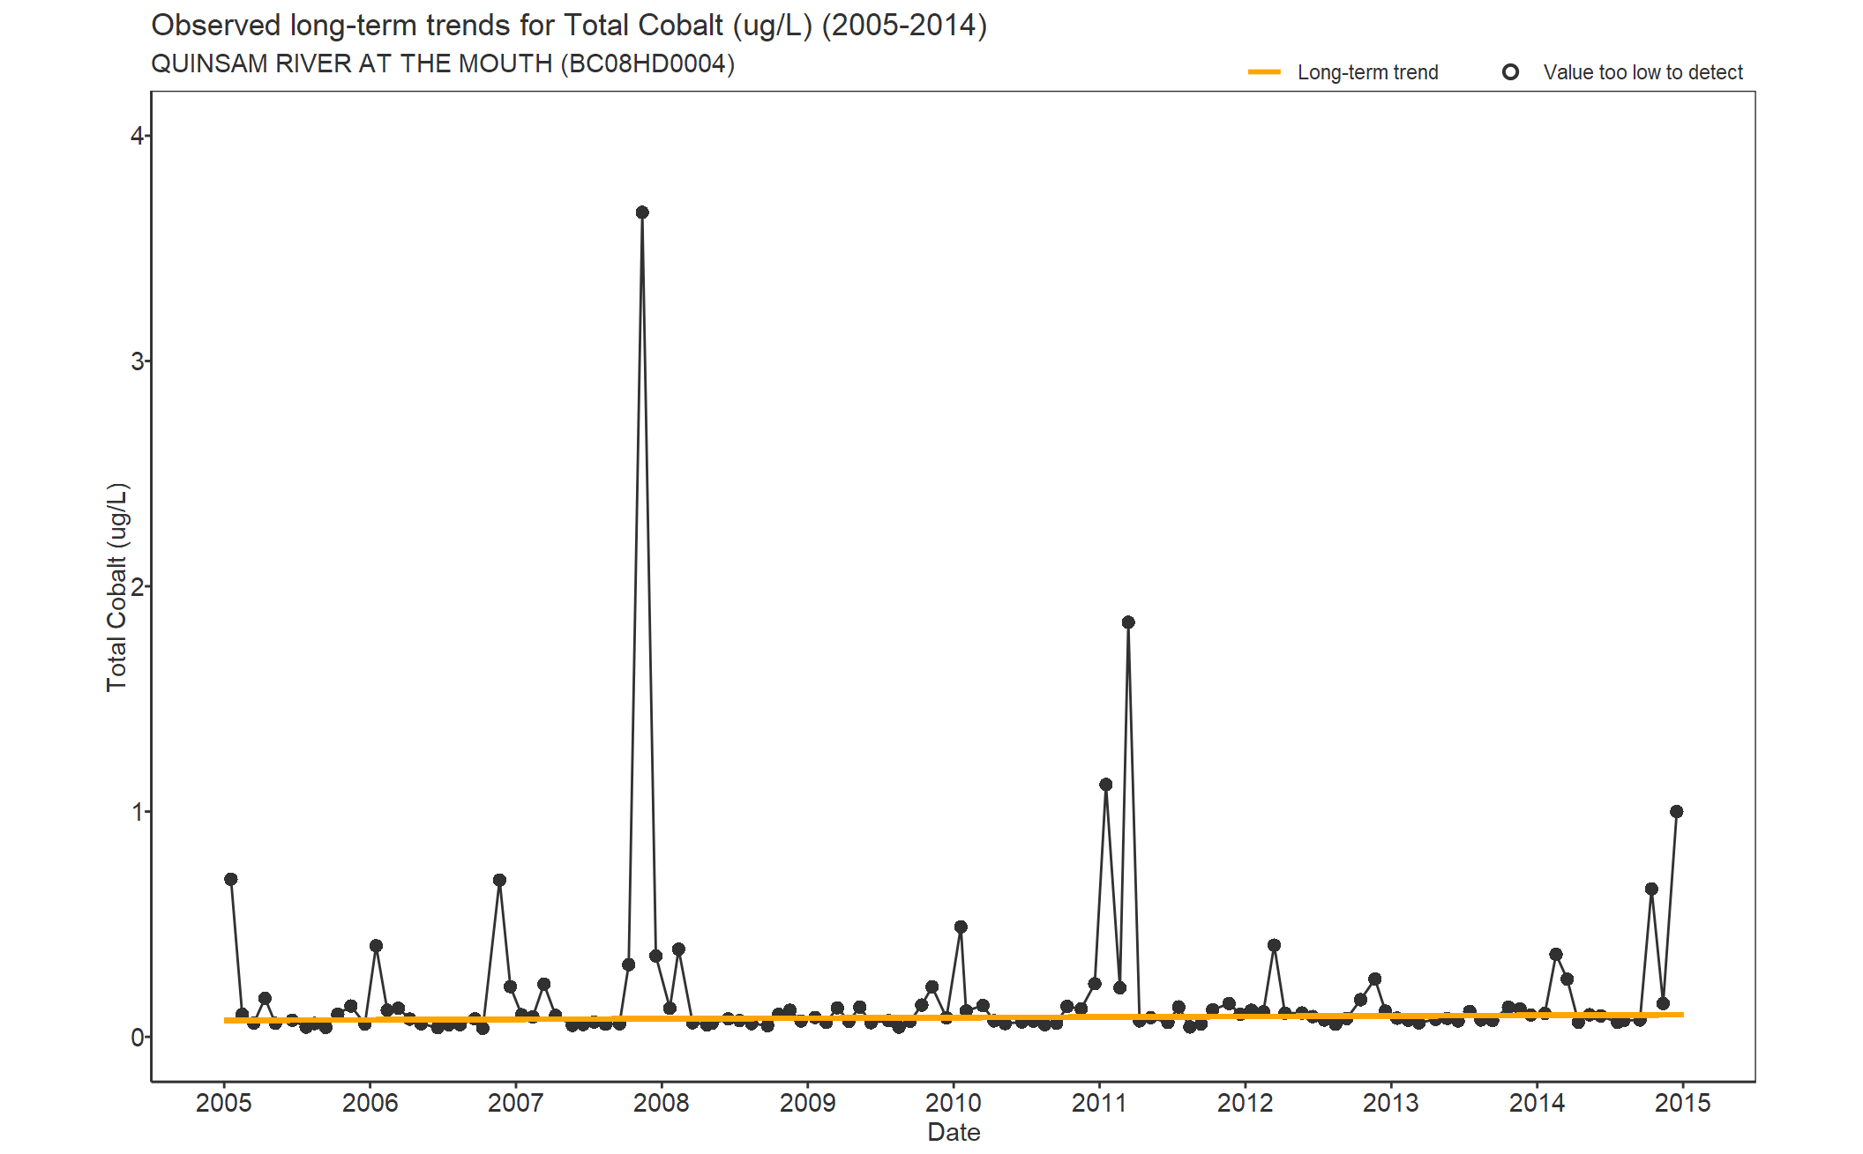
Task: Click the x-axis label 2005
Action: click(224, 1103)
